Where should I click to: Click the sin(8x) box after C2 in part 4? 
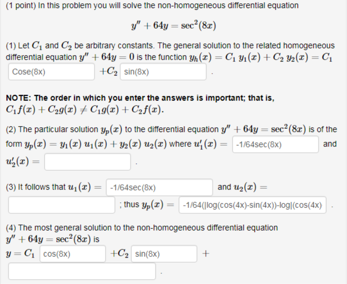[164, 253]
